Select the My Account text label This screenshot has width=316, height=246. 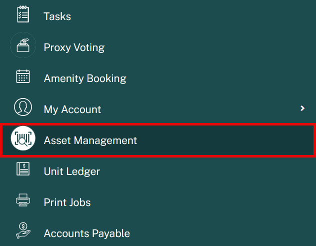[x=72, y=109]
